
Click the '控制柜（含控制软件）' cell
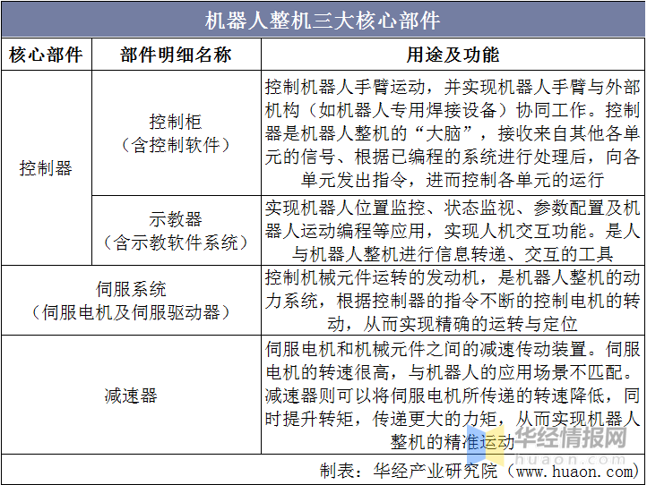coord(176,133)
